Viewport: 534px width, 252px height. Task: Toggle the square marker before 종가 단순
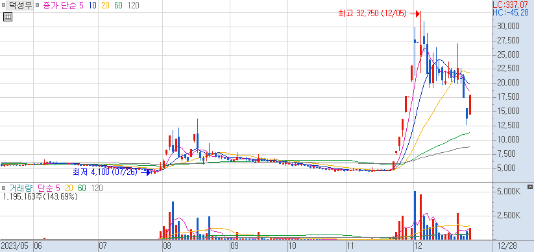(x=38, y=6)
